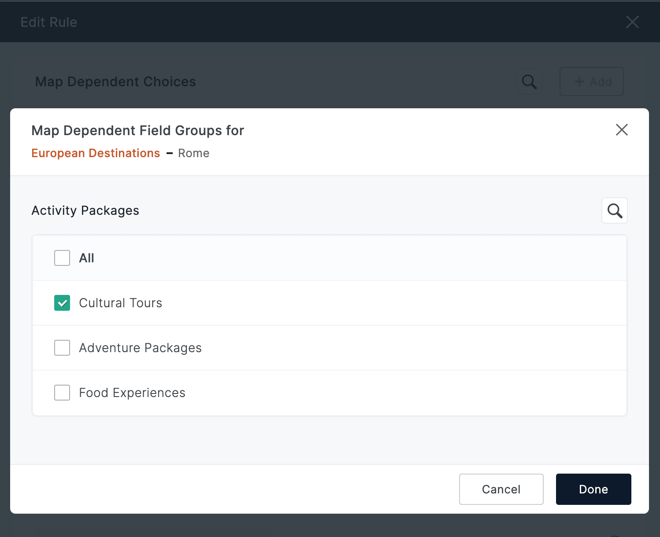This screenshot has height=537, width=660.
Task: Enable the Adventure Packages checkbox
Action: (x=62, y=348)
